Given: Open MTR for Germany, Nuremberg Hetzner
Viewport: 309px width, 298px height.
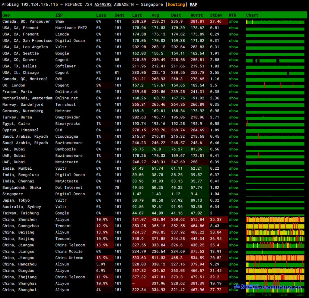Looking at the screenshot, I should (x=233, y=111).
